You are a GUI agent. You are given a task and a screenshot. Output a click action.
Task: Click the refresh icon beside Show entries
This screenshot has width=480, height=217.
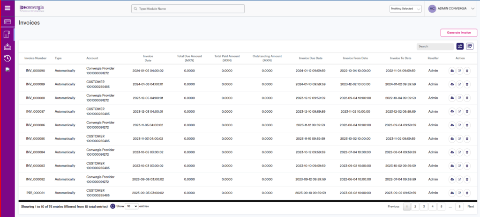(112, 206)
